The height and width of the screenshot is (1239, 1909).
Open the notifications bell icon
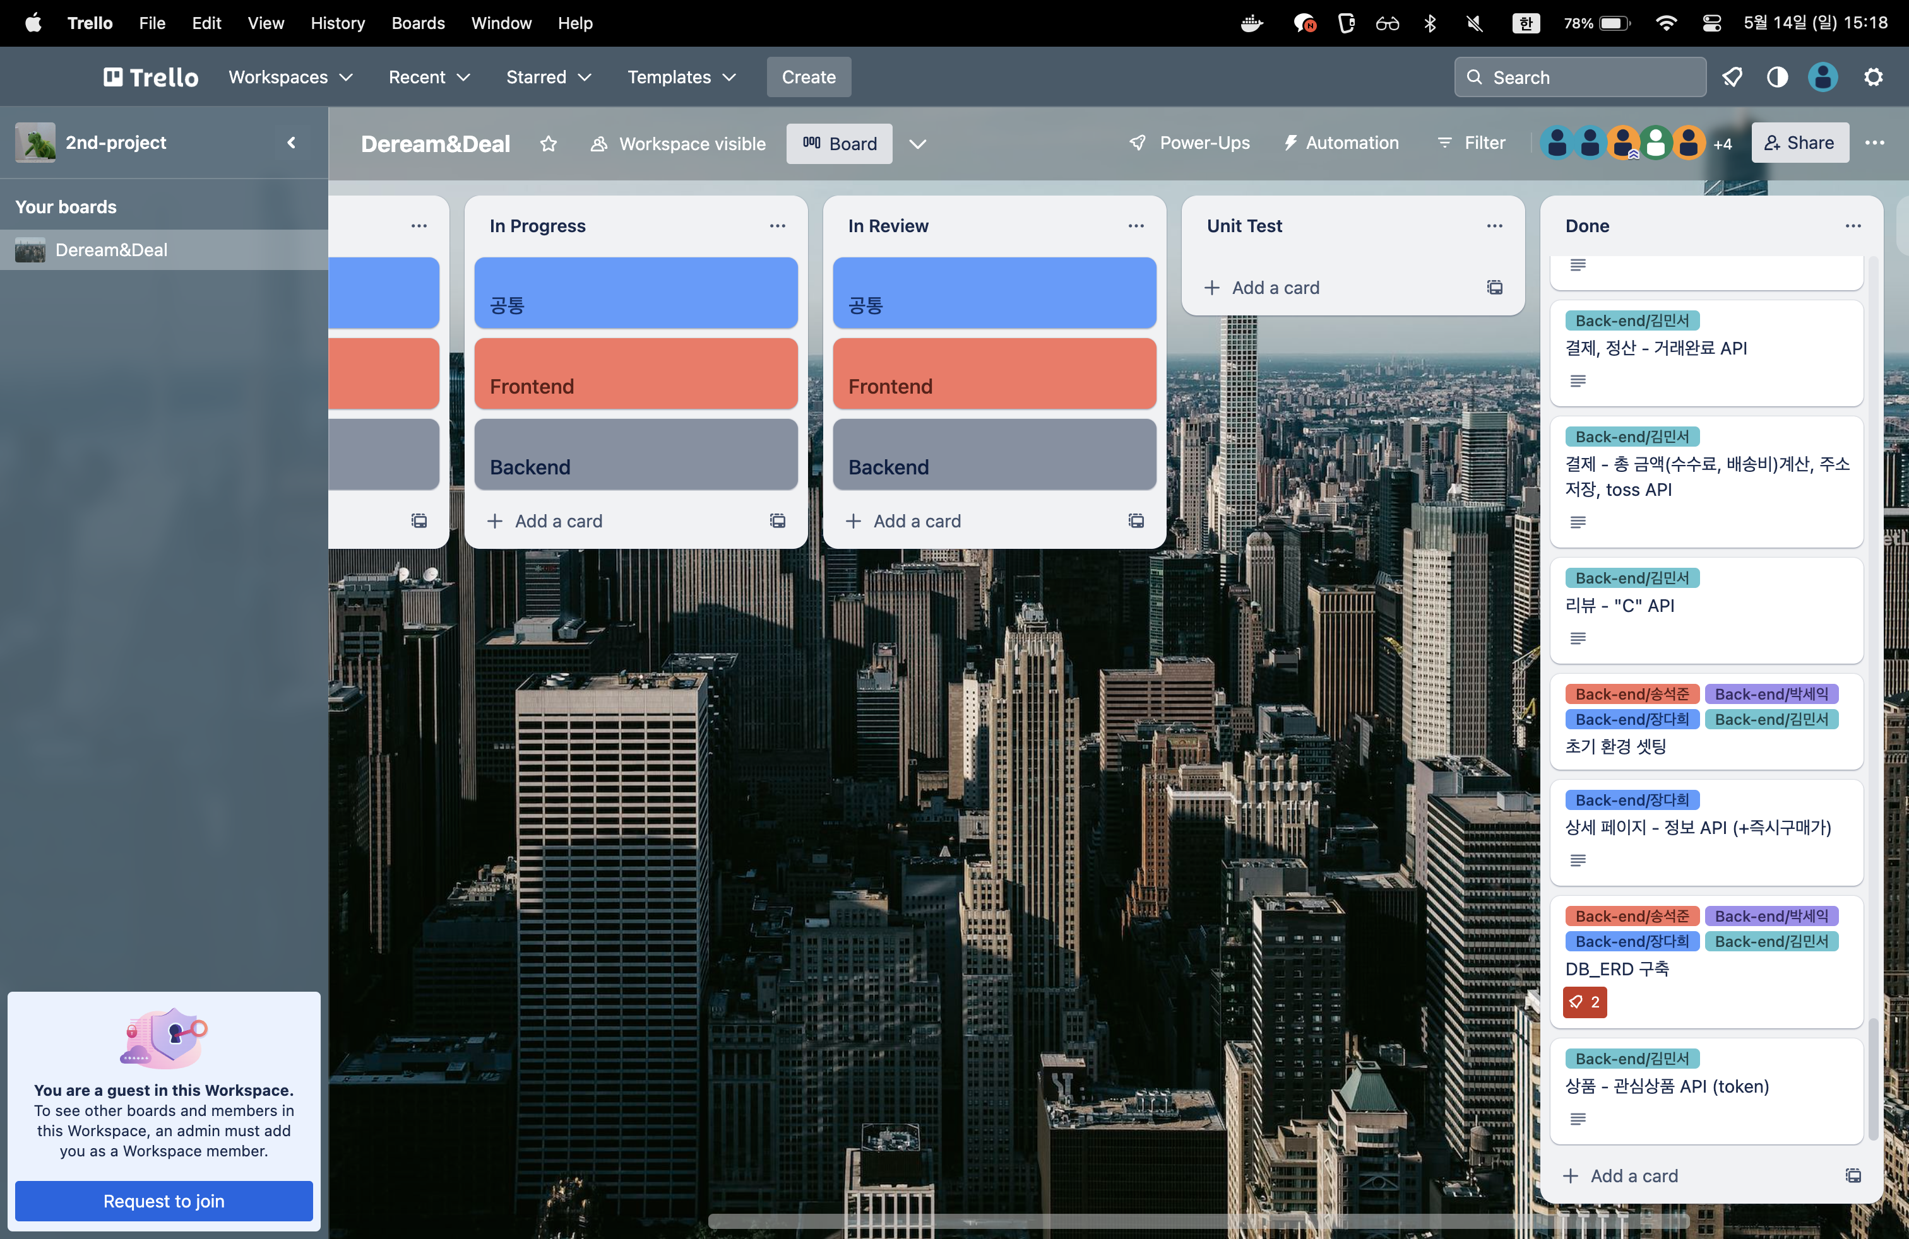point(1732,77)
